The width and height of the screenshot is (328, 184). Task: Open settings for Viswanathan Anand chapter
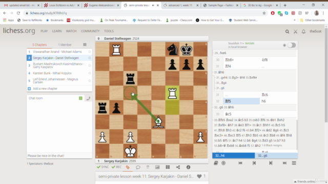(x=90, y=52)
